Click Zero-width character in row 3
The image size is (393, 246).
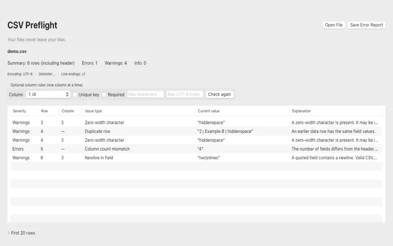(x=104, y=123)
